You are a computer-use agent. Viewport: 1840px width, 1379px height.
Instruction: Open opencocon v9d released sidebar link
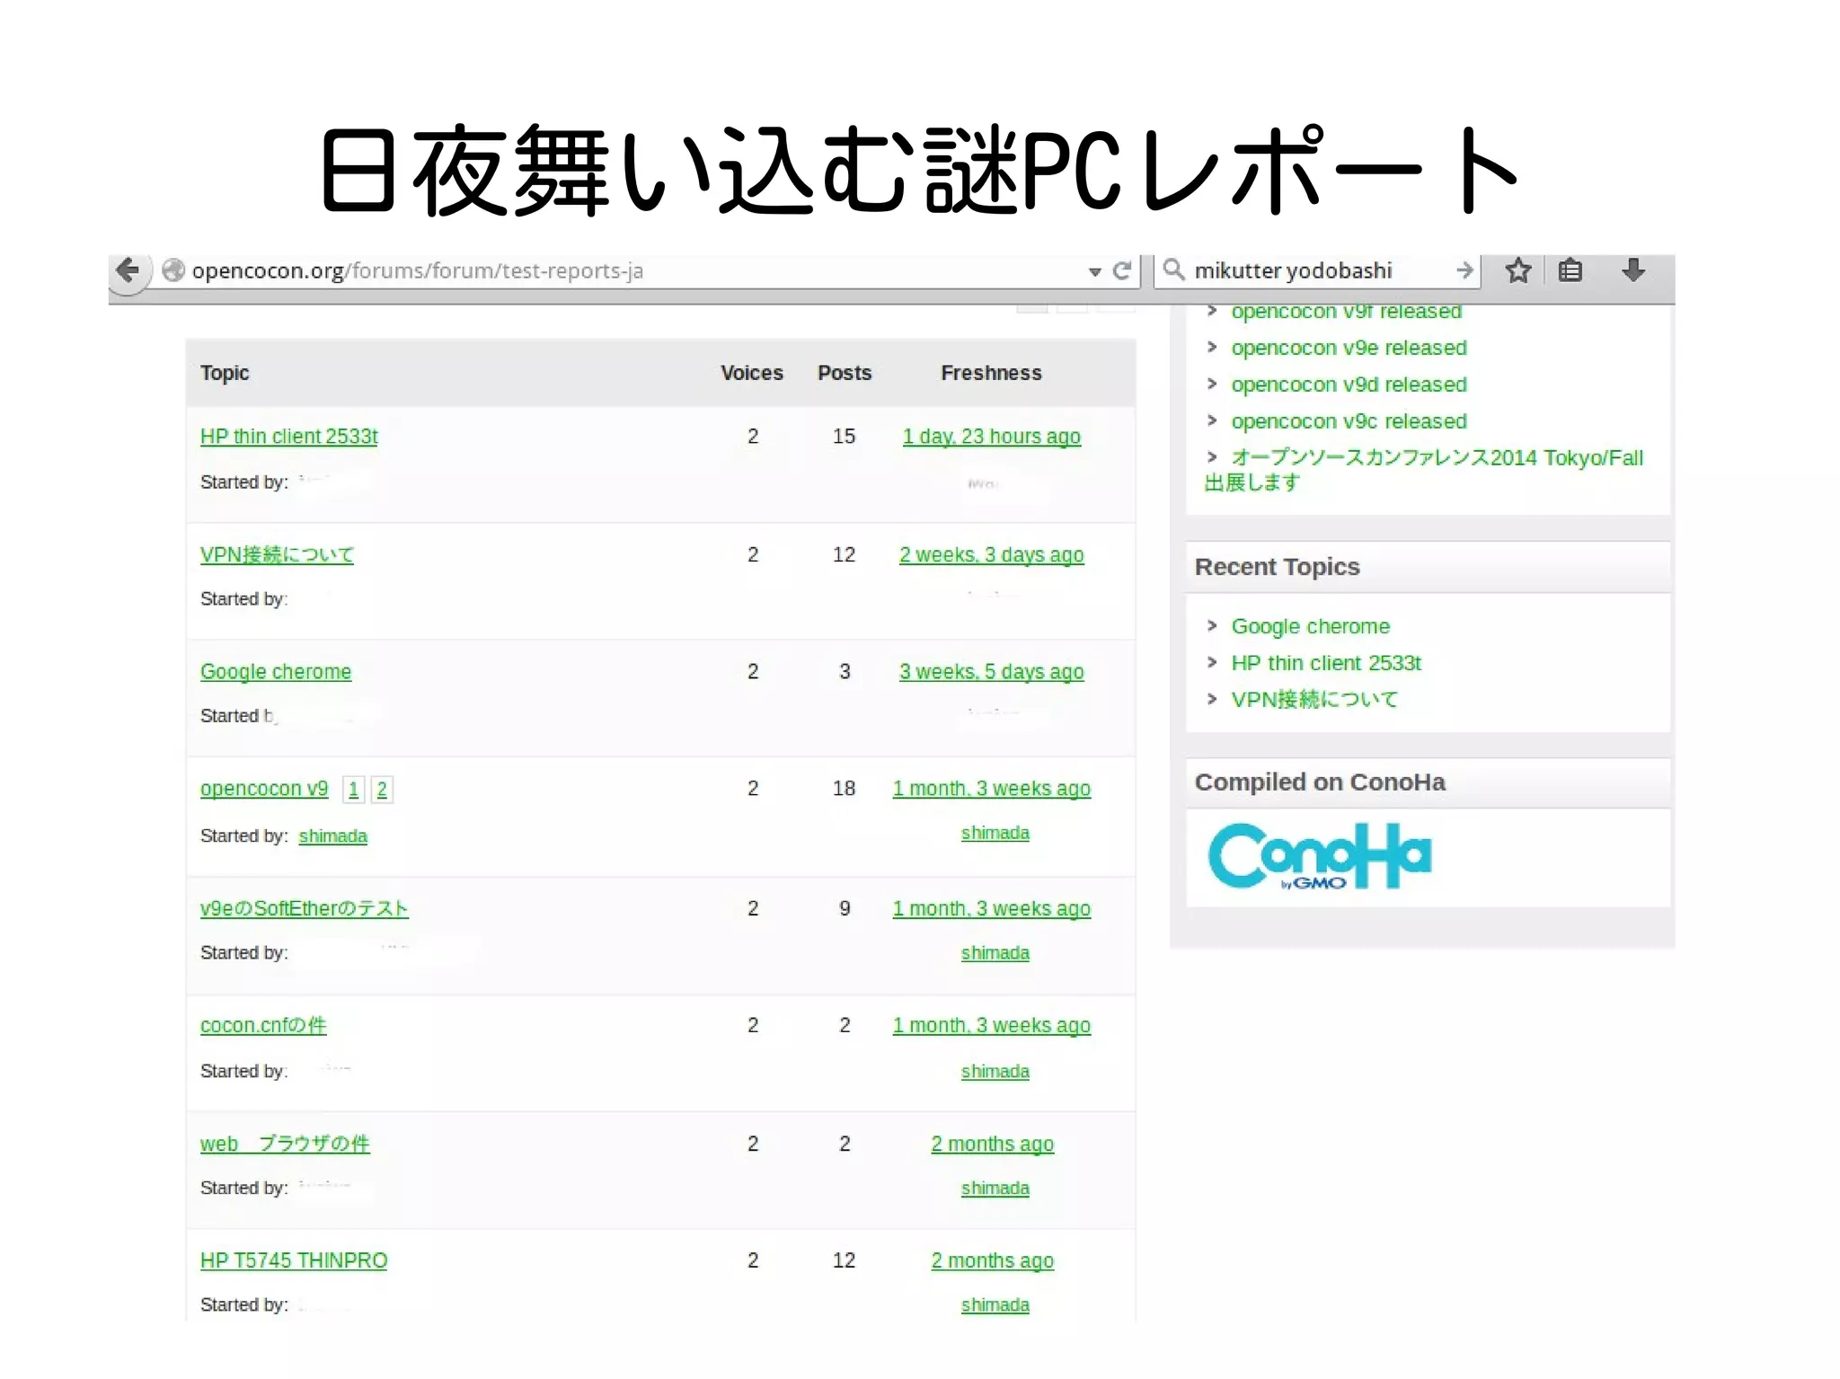(x=1349, y=385)
